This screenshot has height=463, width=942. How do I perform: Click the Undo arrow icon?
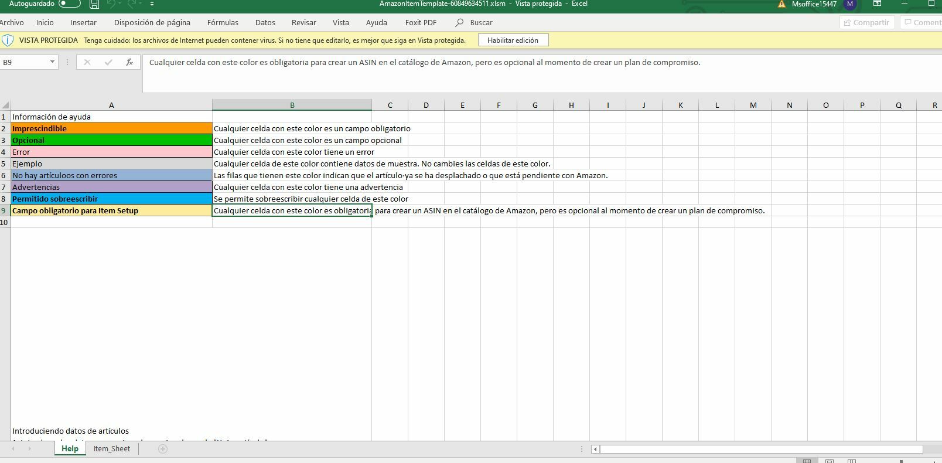[x=111, y=4]
